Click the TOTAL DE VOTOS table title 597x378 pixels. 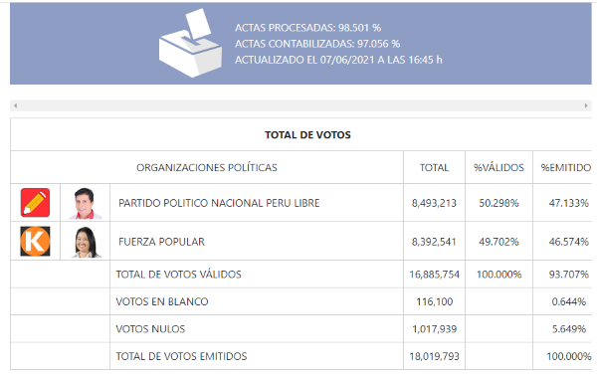tap(307, 134)
